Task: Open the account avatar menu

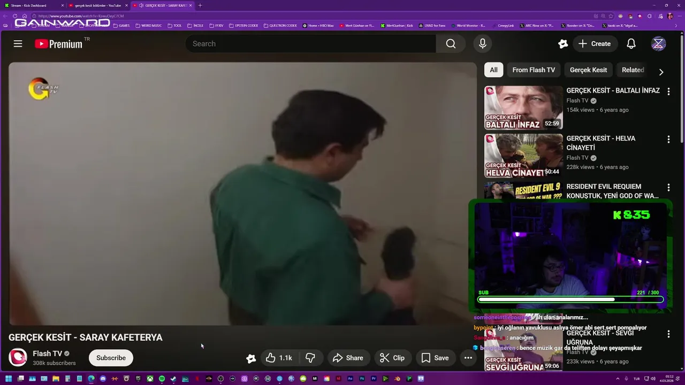Action: click(658, 44)
